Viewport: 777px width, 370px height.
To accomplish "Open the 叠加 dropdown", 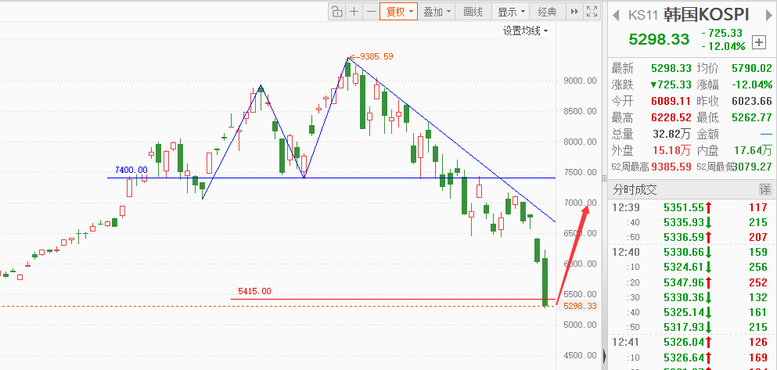I will (x=437, y=12).
